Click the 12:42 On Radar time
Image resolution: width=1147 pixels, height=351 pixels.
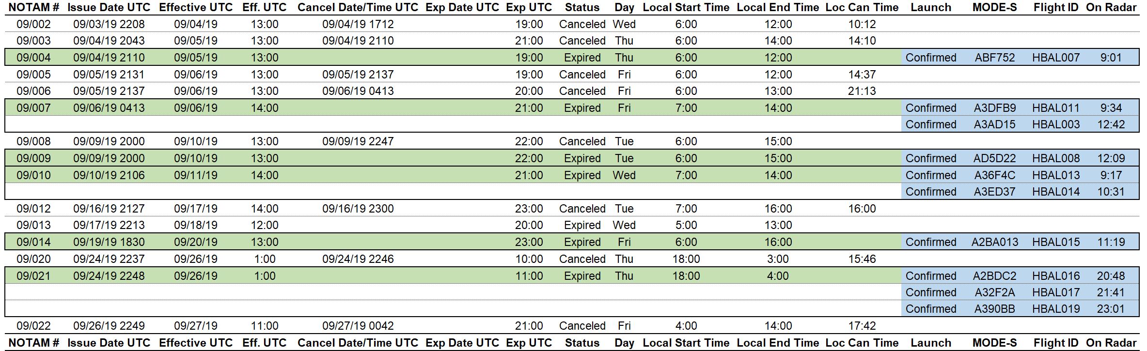[x=1111, y=124]
